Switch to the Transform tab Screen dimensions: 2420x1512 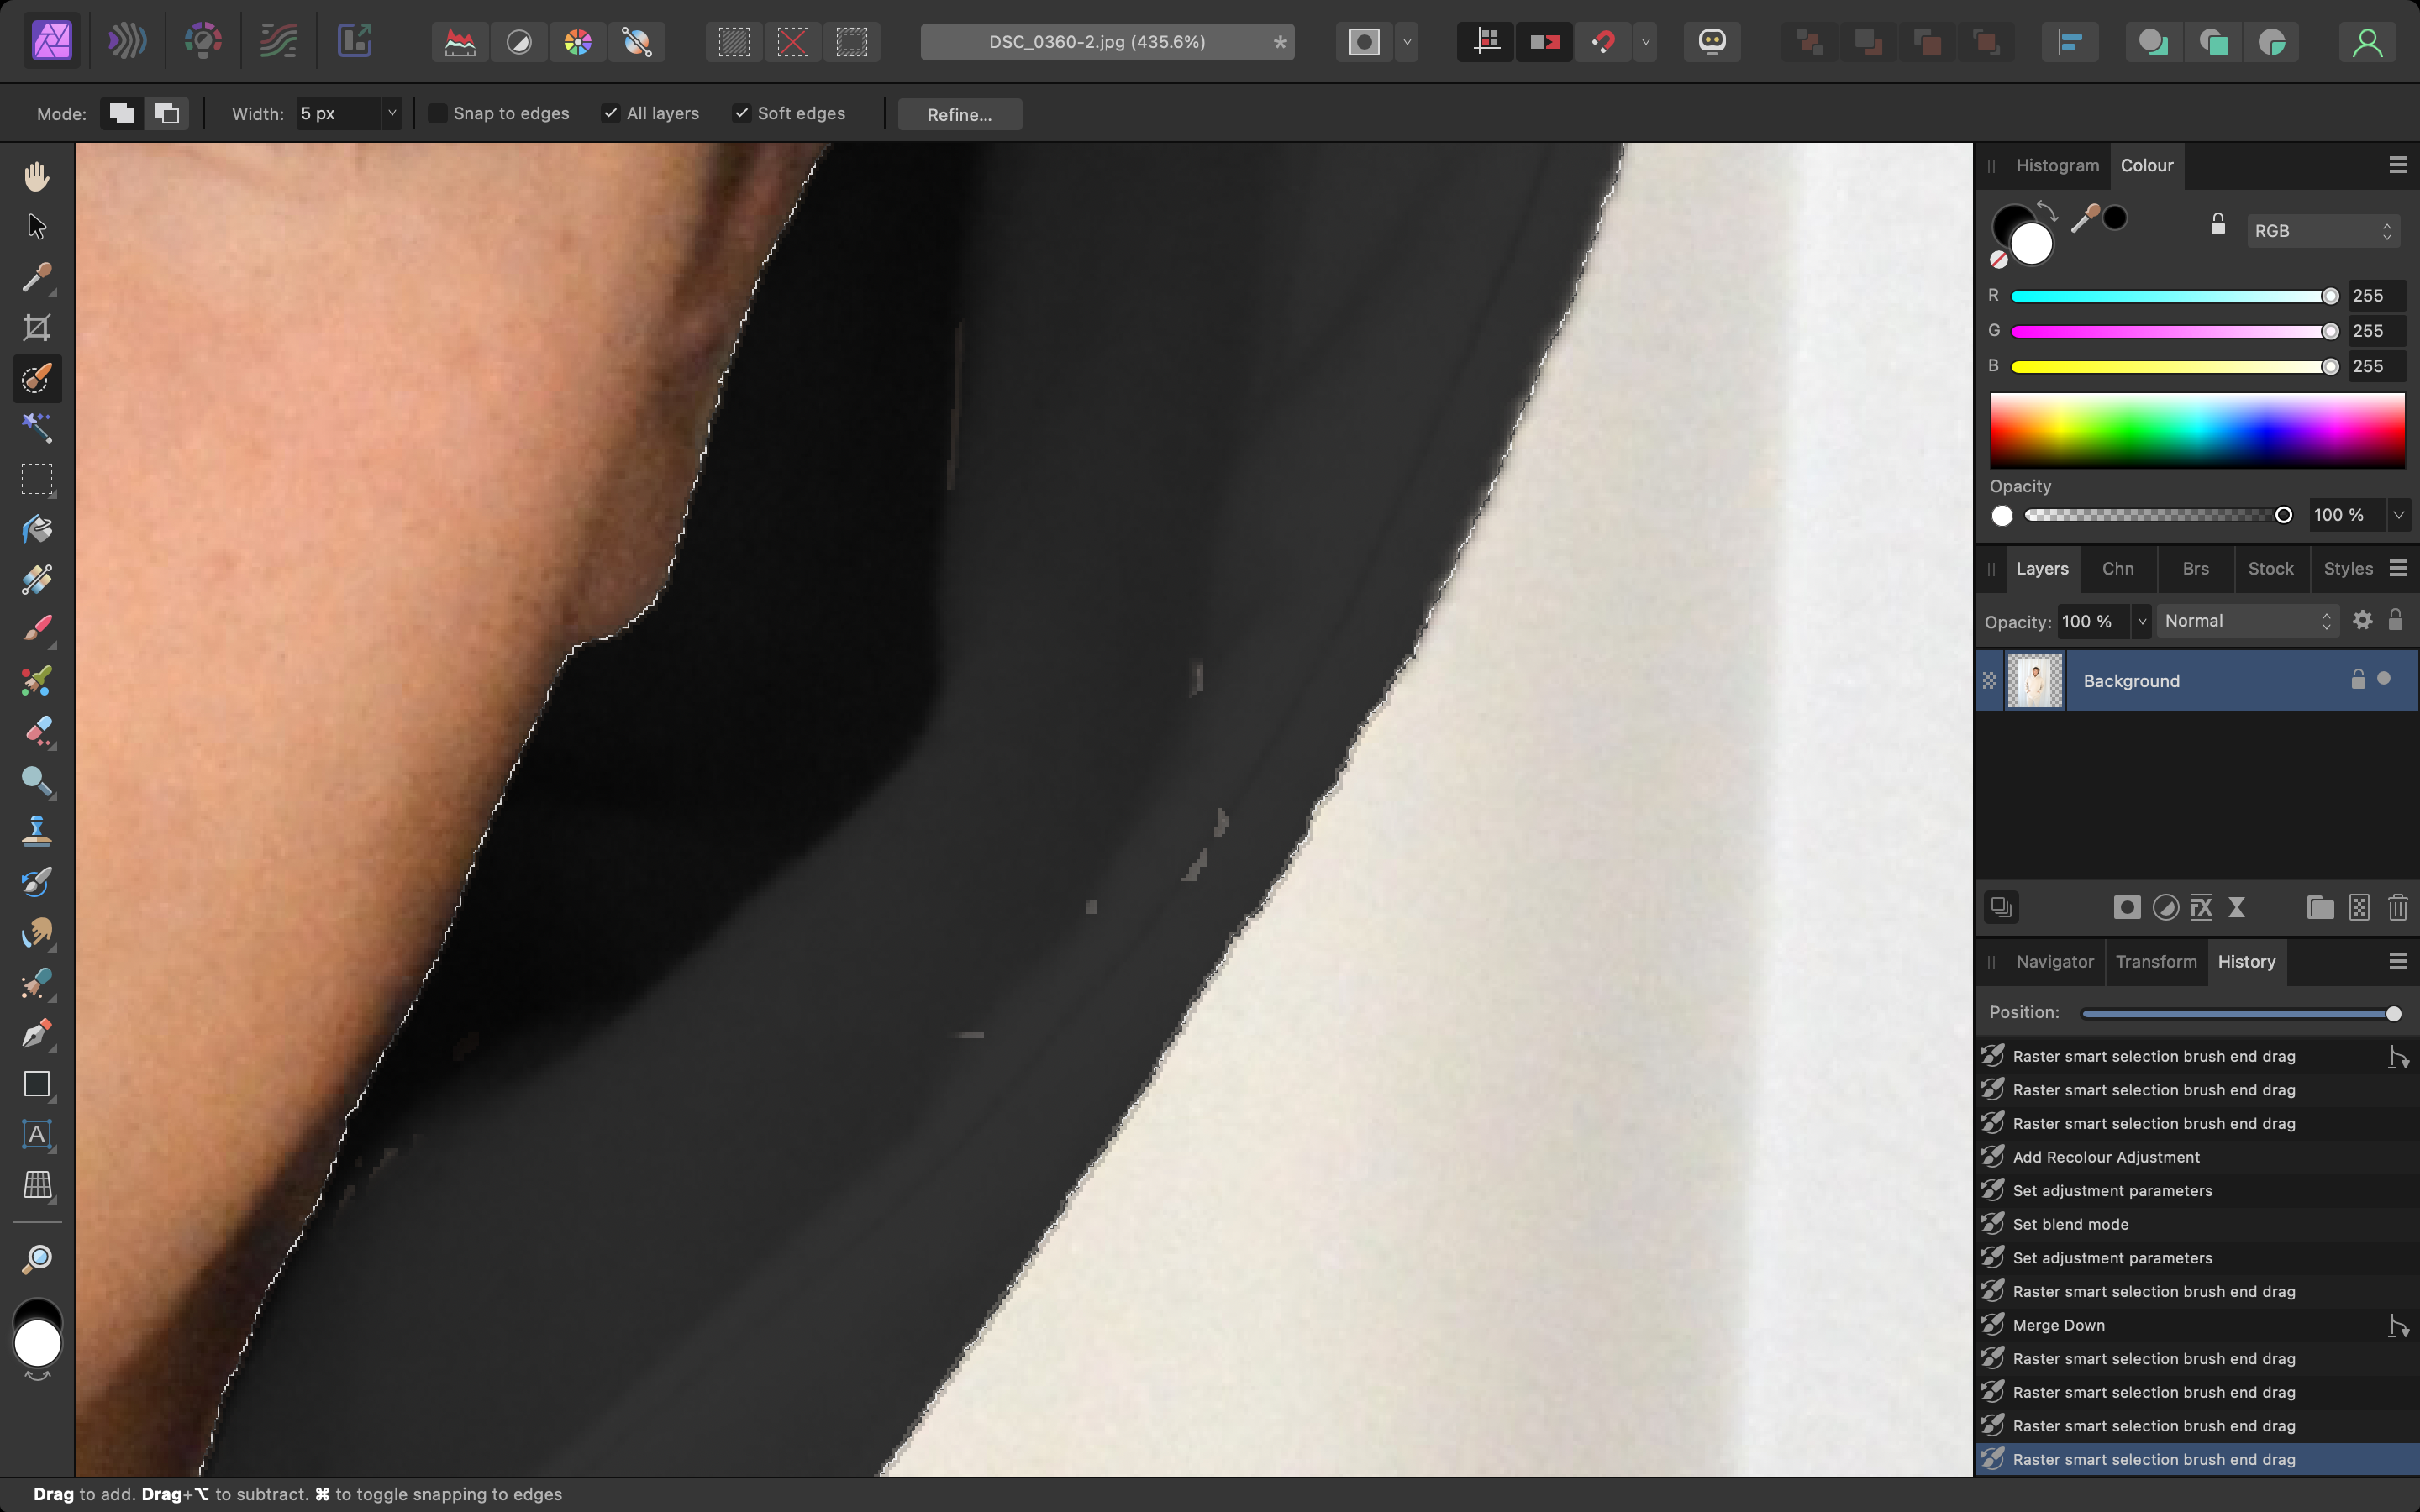pyautogui.click(x=2156, y=961)
